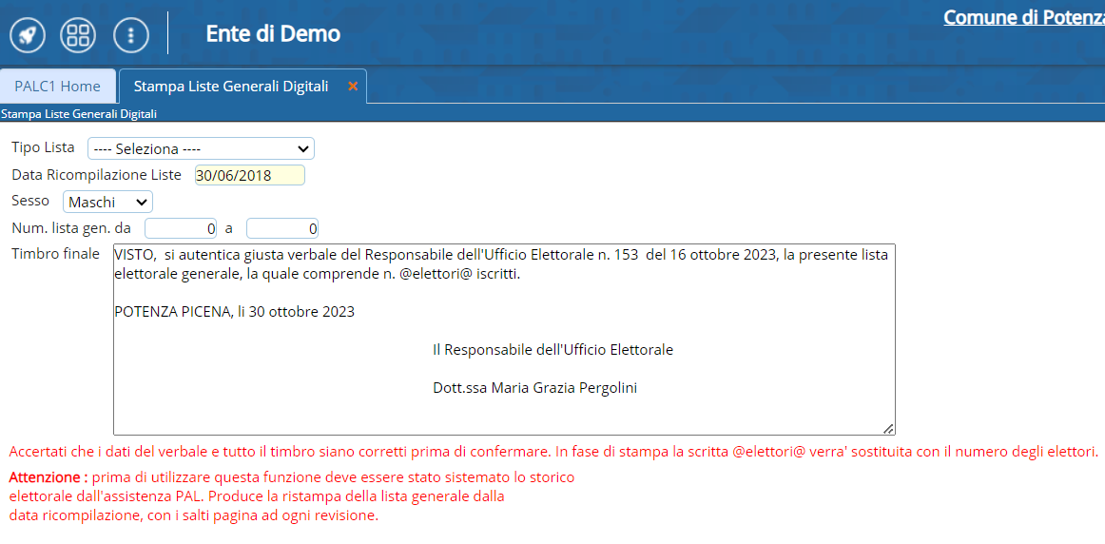Click the ending list number field after 'a'

point(281,229)
